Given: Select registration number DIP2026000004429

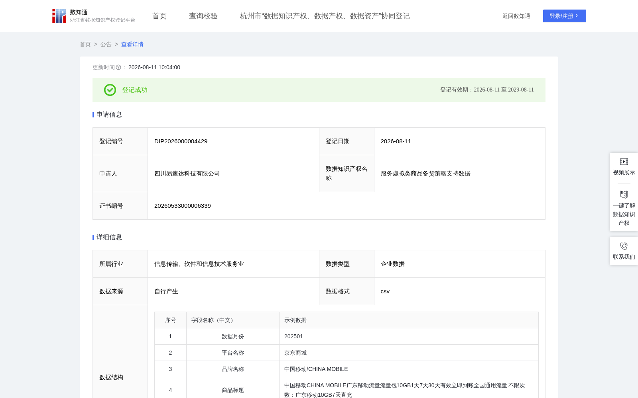Looking at the screenshot, I should [x=181, y=141].
